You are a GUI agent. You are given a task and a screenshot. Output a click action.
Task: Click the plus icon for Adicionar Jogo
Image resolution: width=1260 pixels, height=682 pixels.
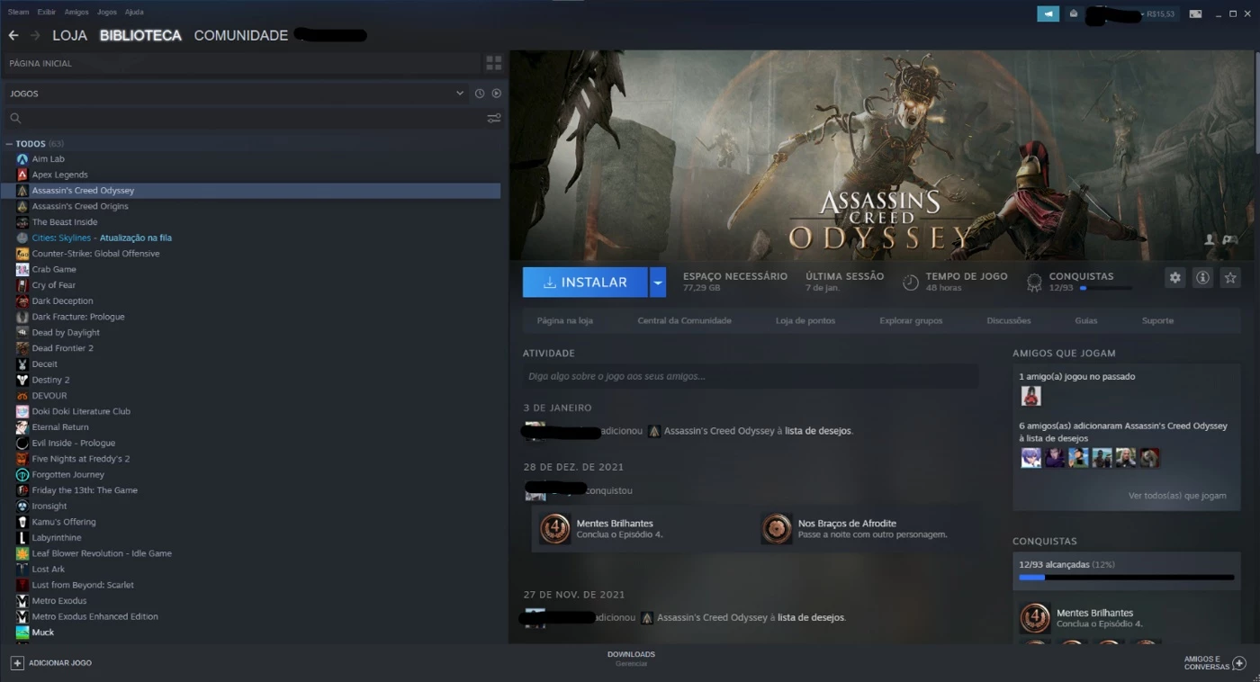(x=17, y=663)
